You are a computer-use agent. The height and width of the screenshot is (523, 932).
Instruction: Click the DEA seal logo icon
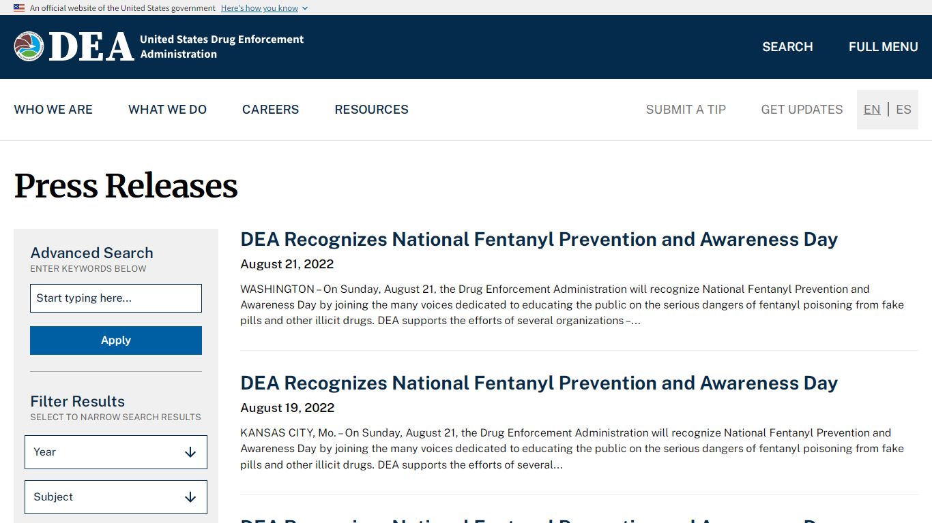[29, 46]
